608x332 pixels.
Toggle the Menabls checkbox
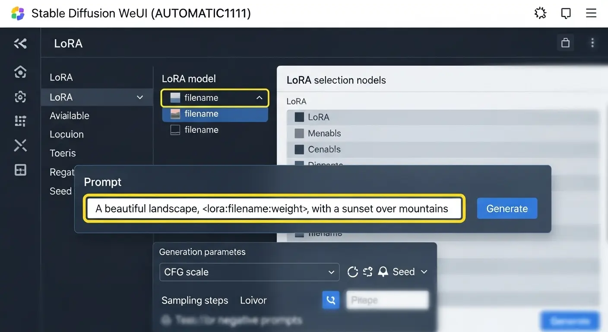pyautogui.click(x=299, y=133)
